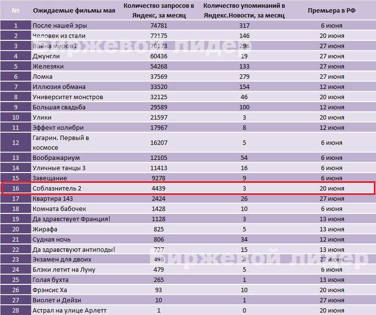The height and width of the screenshot is (315, 376).
Task: Select the film title 'Железяки'
Action: pyautogui.click(x=48, y=67)
